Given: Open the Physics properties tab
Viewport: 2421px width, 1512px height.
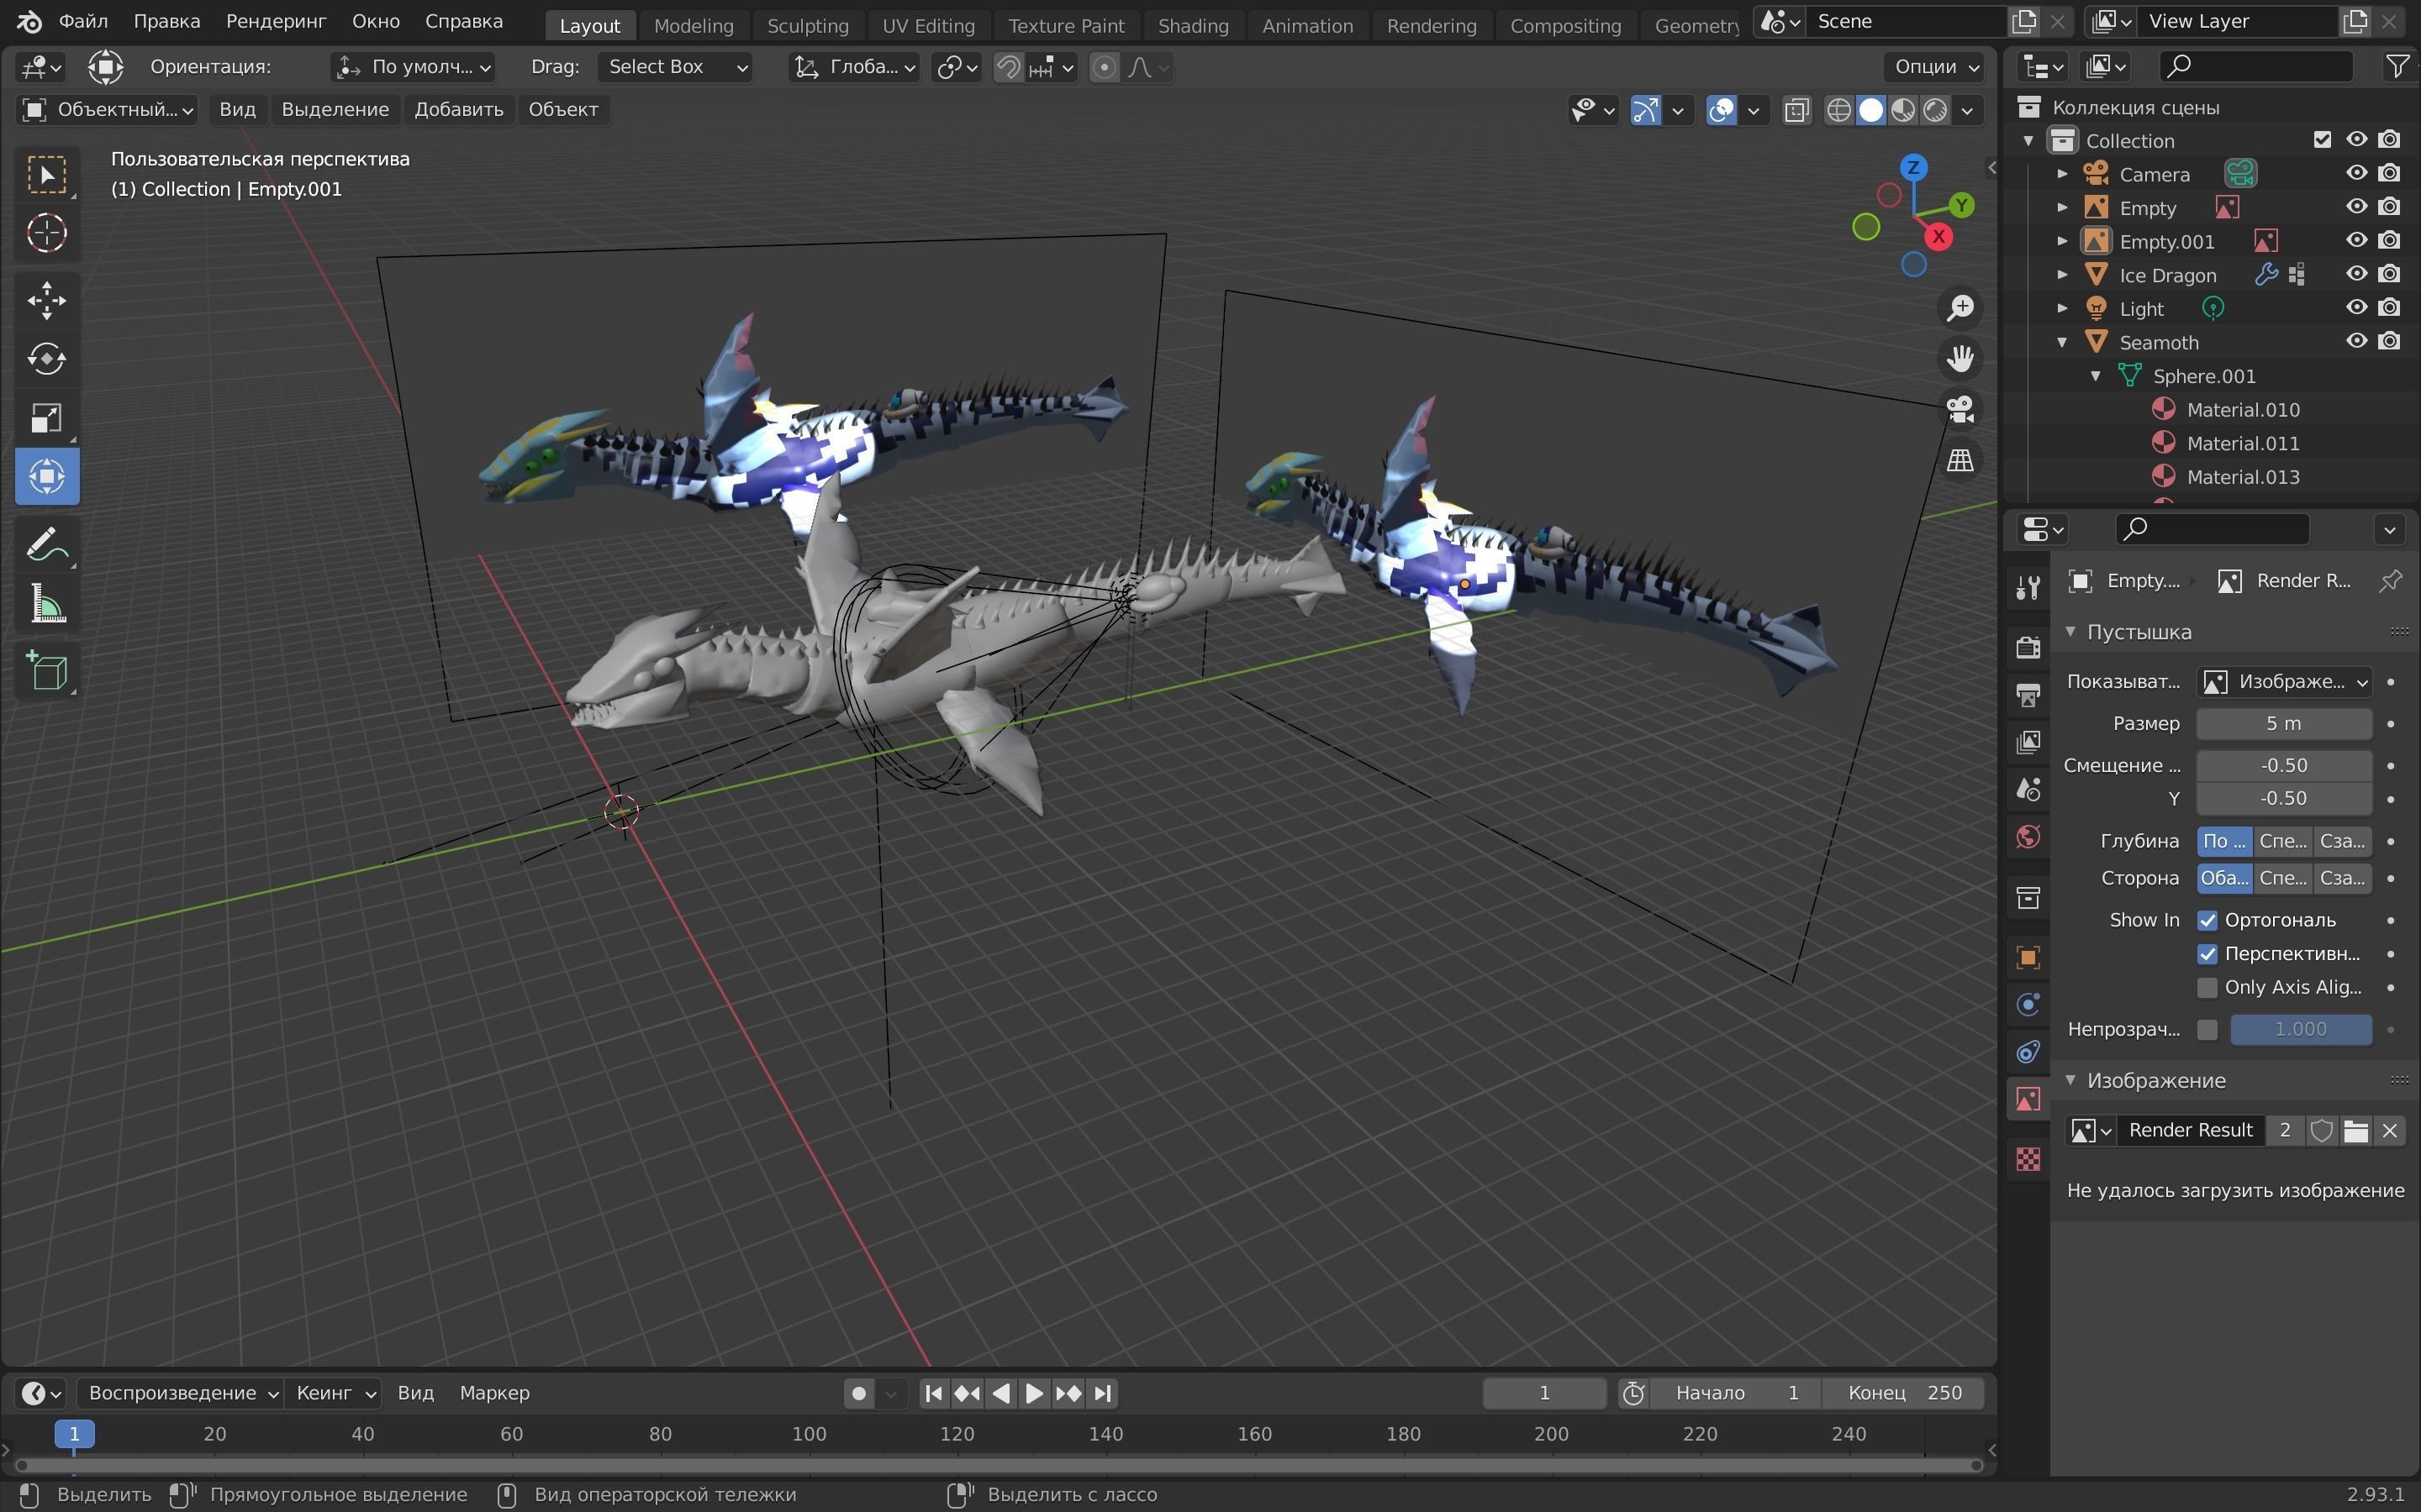Looking at the screenshot, I should click(x=2028, y=1004).
